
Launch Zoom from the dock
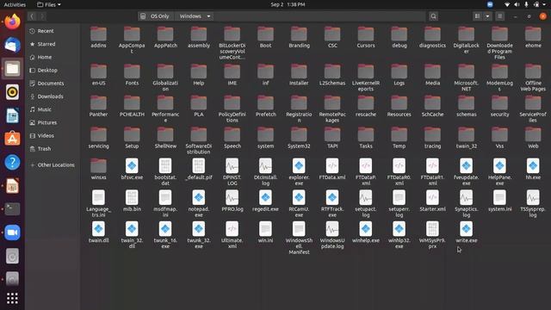(x=12, y=232)
